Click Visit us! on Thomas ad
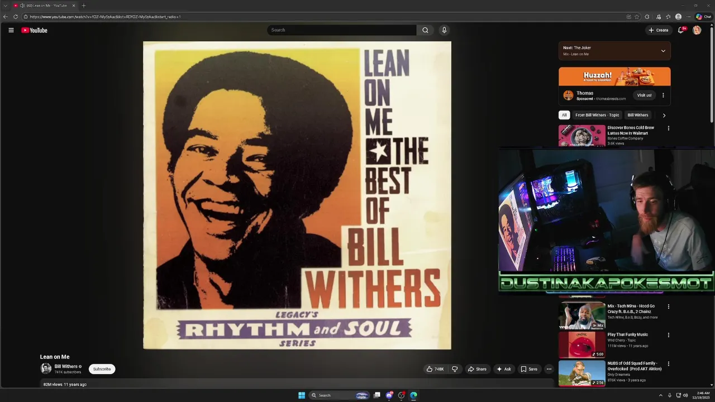The width and height of the screenshot is (715, 402). [644, 95]
